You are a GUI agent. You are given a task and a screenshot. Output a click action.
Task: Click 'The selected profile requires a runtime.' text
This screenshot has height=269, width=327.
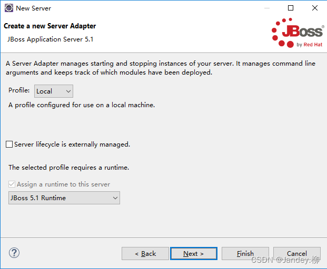pos(68,168)
